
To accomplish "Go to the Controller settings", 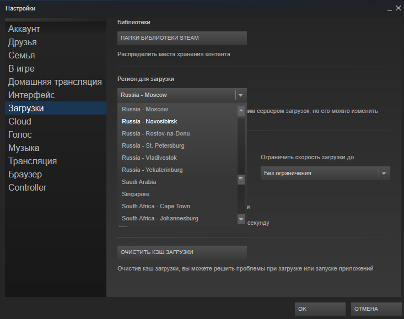I will (56, 187).
